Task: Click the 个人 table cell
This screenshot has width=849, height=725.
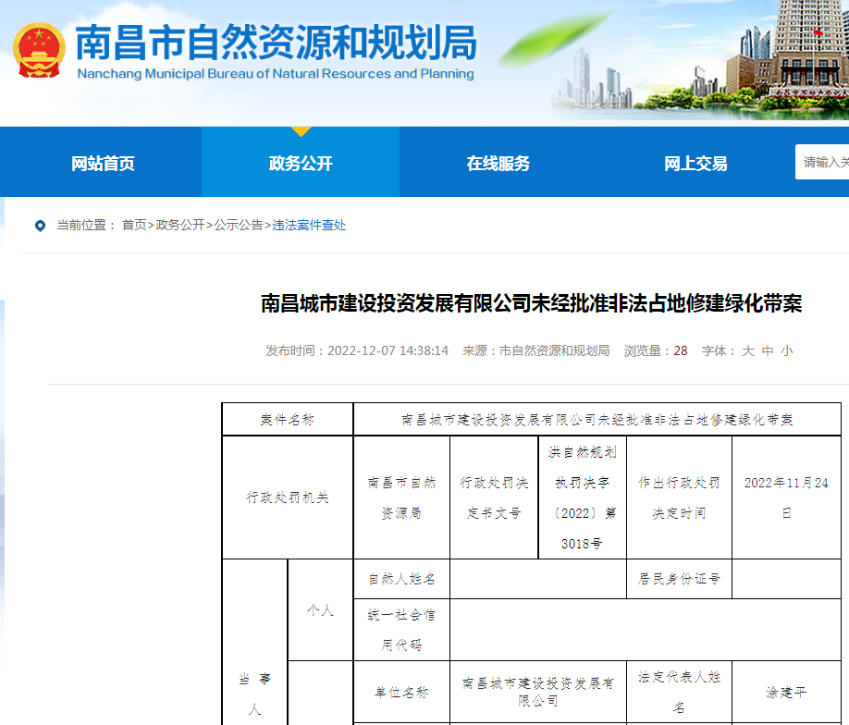Action: pos(321,610)
